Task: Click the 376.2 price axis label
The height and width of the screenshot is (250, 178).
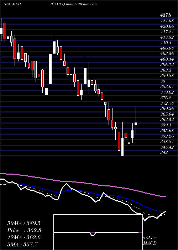Action: (166, 97)
